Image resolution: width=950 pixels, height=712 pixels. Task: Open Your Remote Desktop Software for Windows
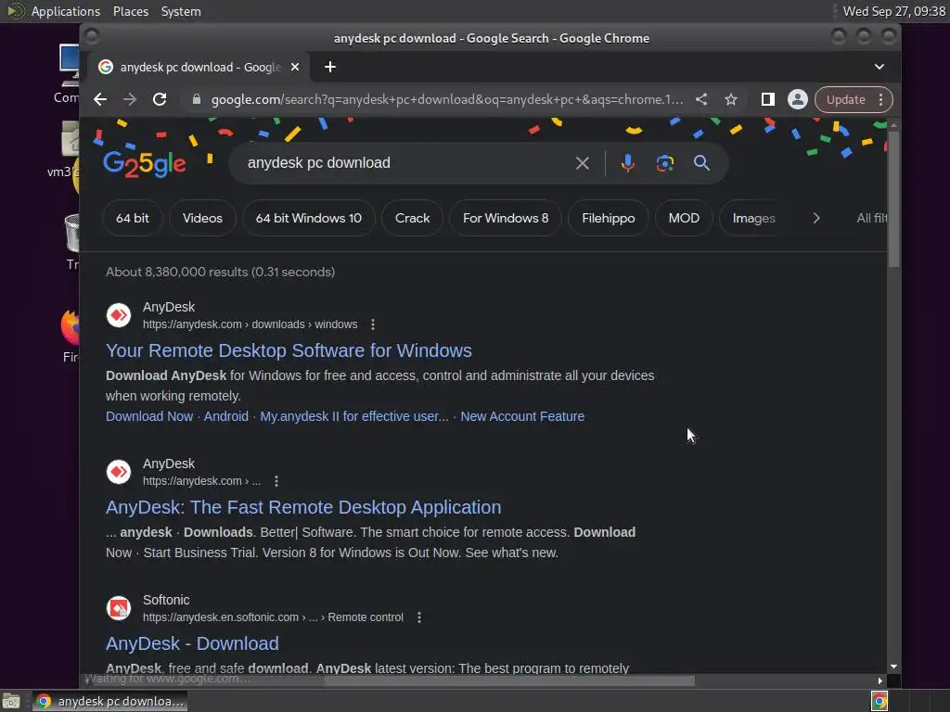(x=289, y=350)
